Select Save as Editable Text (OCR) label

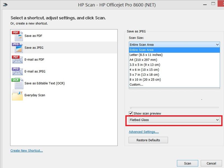click(x=45, y=83)
